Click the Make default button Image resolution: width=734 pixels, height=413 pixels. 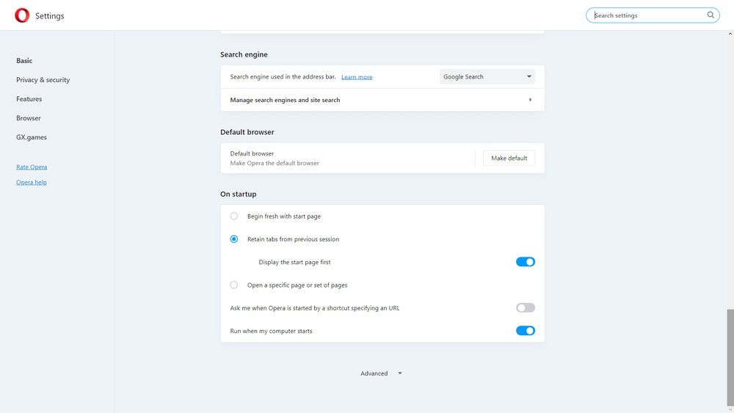509,158
